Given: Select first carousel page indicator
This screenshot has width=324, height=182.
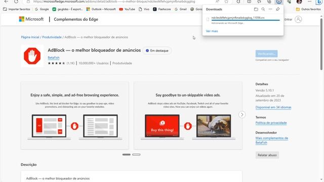Looking at the screenshot, I should coord(126,155).
